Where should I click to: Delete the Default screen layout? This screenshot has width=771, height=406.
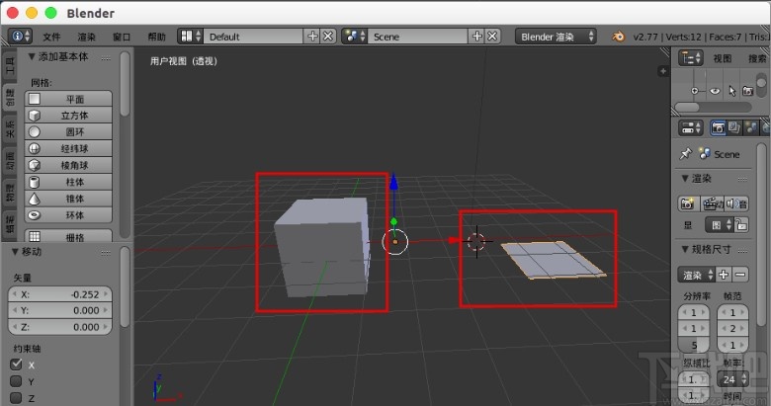click(328, 37)
